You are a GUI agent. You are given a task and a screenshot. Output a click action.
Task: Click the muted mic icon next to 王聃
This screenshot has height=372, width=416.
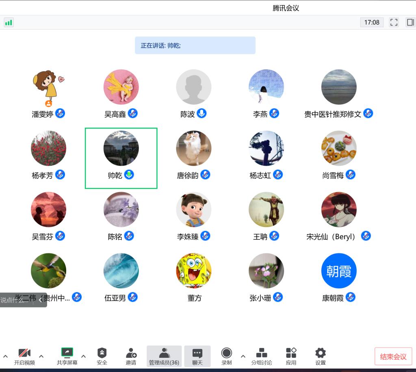pos(274,236)
